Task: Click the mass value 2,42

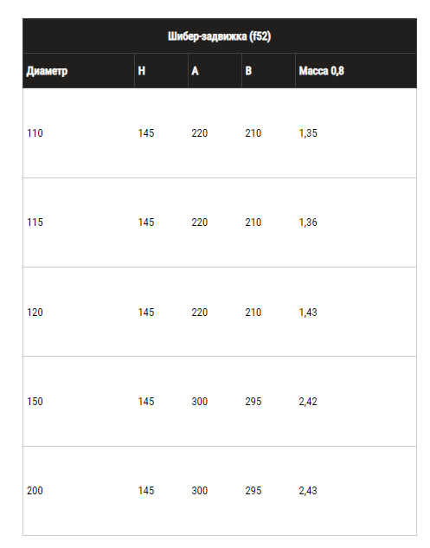Action: (308, 401)
